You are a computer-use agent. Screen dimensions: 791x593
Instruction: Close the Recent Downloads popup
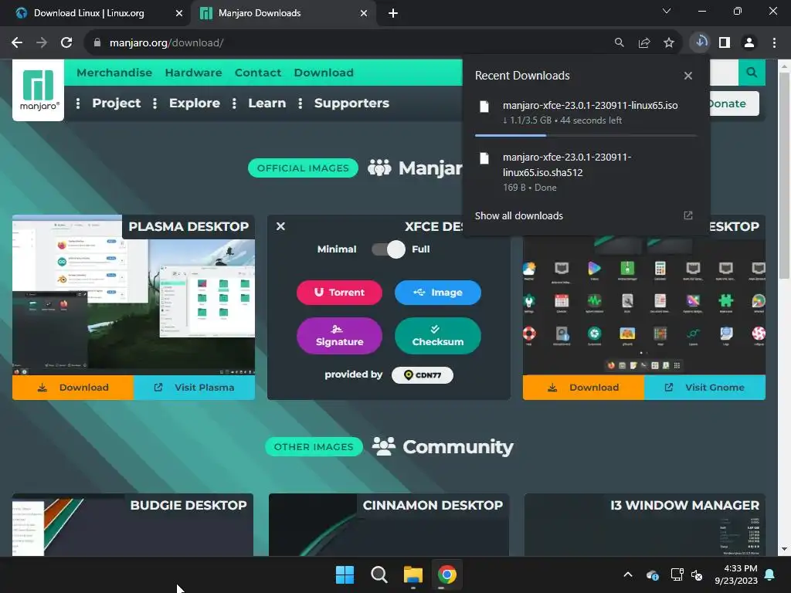(x=688, y=76)
